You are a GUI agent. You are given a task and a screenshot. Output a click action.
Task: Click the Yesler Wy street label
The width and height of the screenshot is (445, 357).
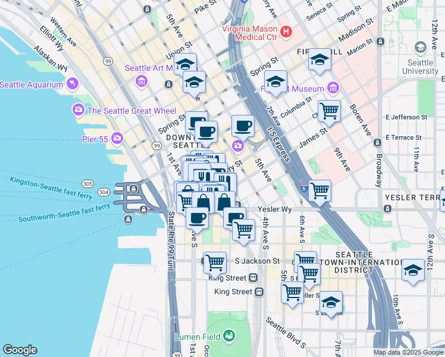(274, 209)
